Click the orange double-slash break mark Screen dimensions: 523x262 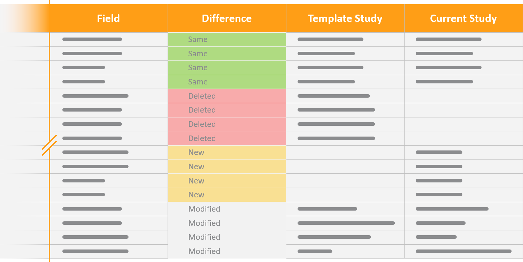[49, 145]
